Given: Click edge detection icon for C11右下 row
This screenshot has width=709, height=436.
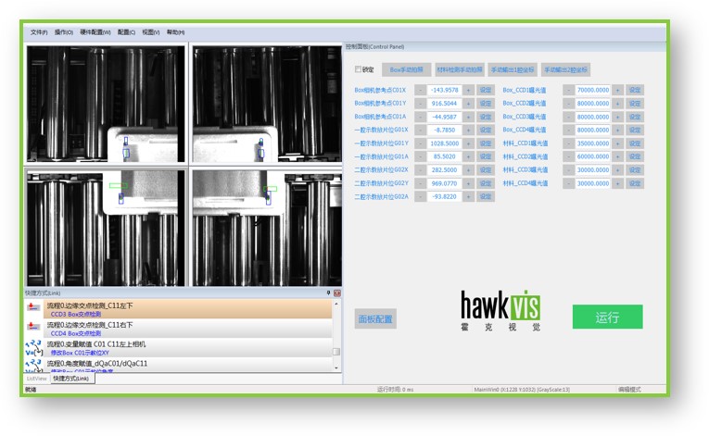Looking at the screenshot, I should (33, 327).
